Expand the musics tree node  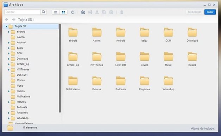(9, 91)
